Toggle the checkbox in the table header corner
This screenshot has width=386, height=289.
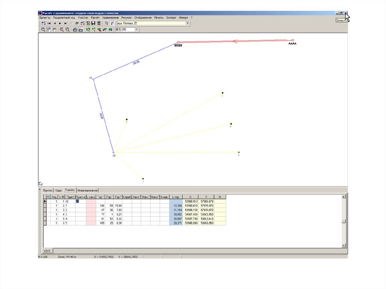pyautogui.click(x=48, y=197)
